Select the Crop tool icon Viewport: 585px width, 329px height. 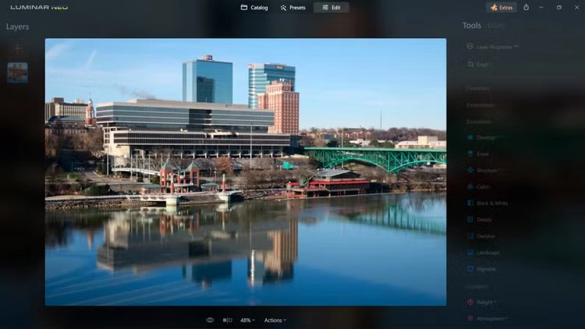[x=470, y=64]
